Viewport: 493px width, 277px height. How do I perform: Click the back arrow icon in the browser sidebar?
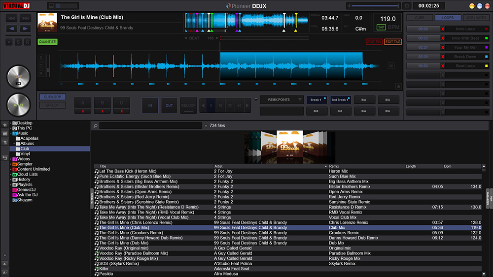point(5,158)
